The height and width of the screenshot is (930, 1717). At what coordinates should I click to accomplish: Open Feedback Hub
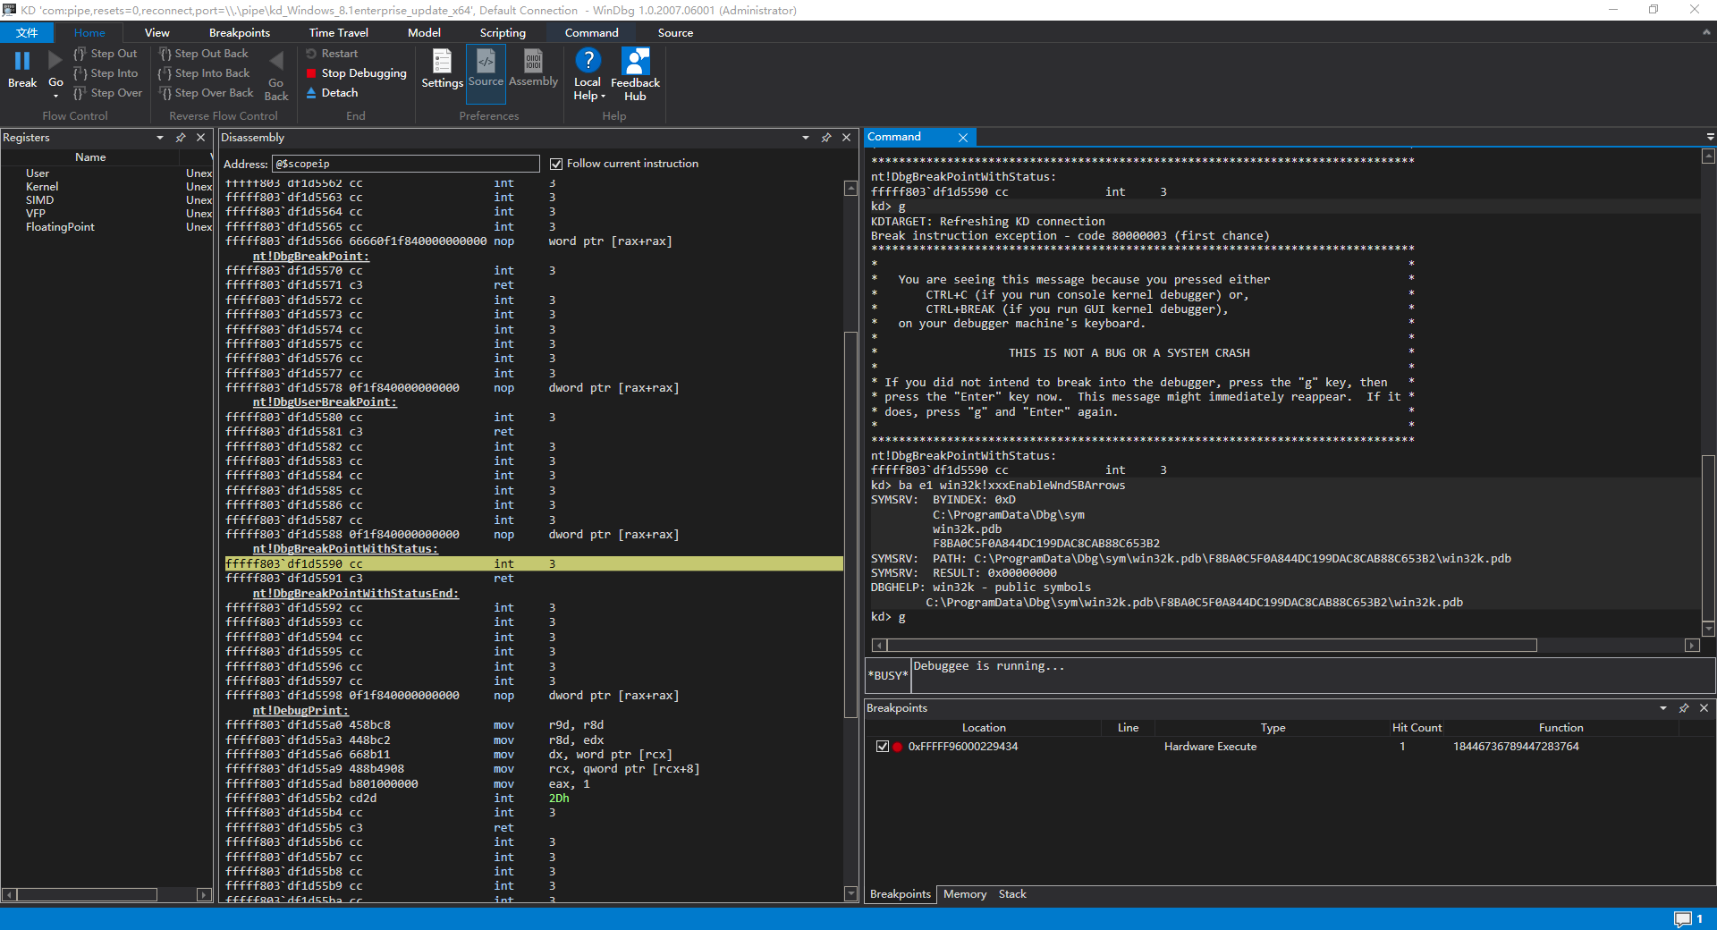[x=636, y=74]
